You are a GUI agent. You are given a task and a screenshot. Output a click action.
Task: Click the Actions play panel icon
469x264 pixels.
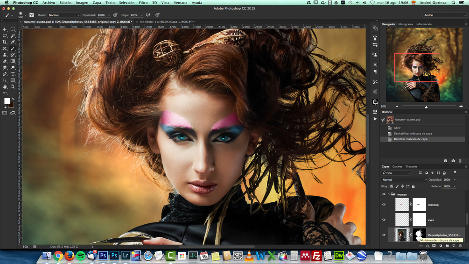pyautogui.click(x=375, y=119)
